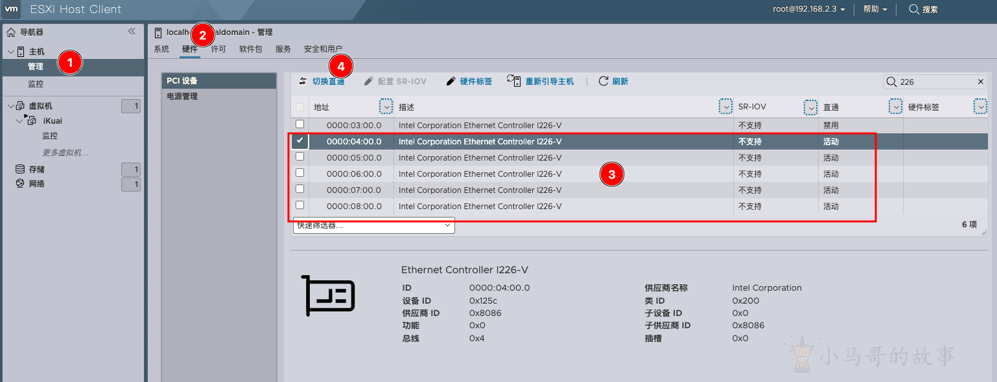Switch to the Licensing (许可) tab
This screenshot has height=382, width=997.
(x=218, y=49)
